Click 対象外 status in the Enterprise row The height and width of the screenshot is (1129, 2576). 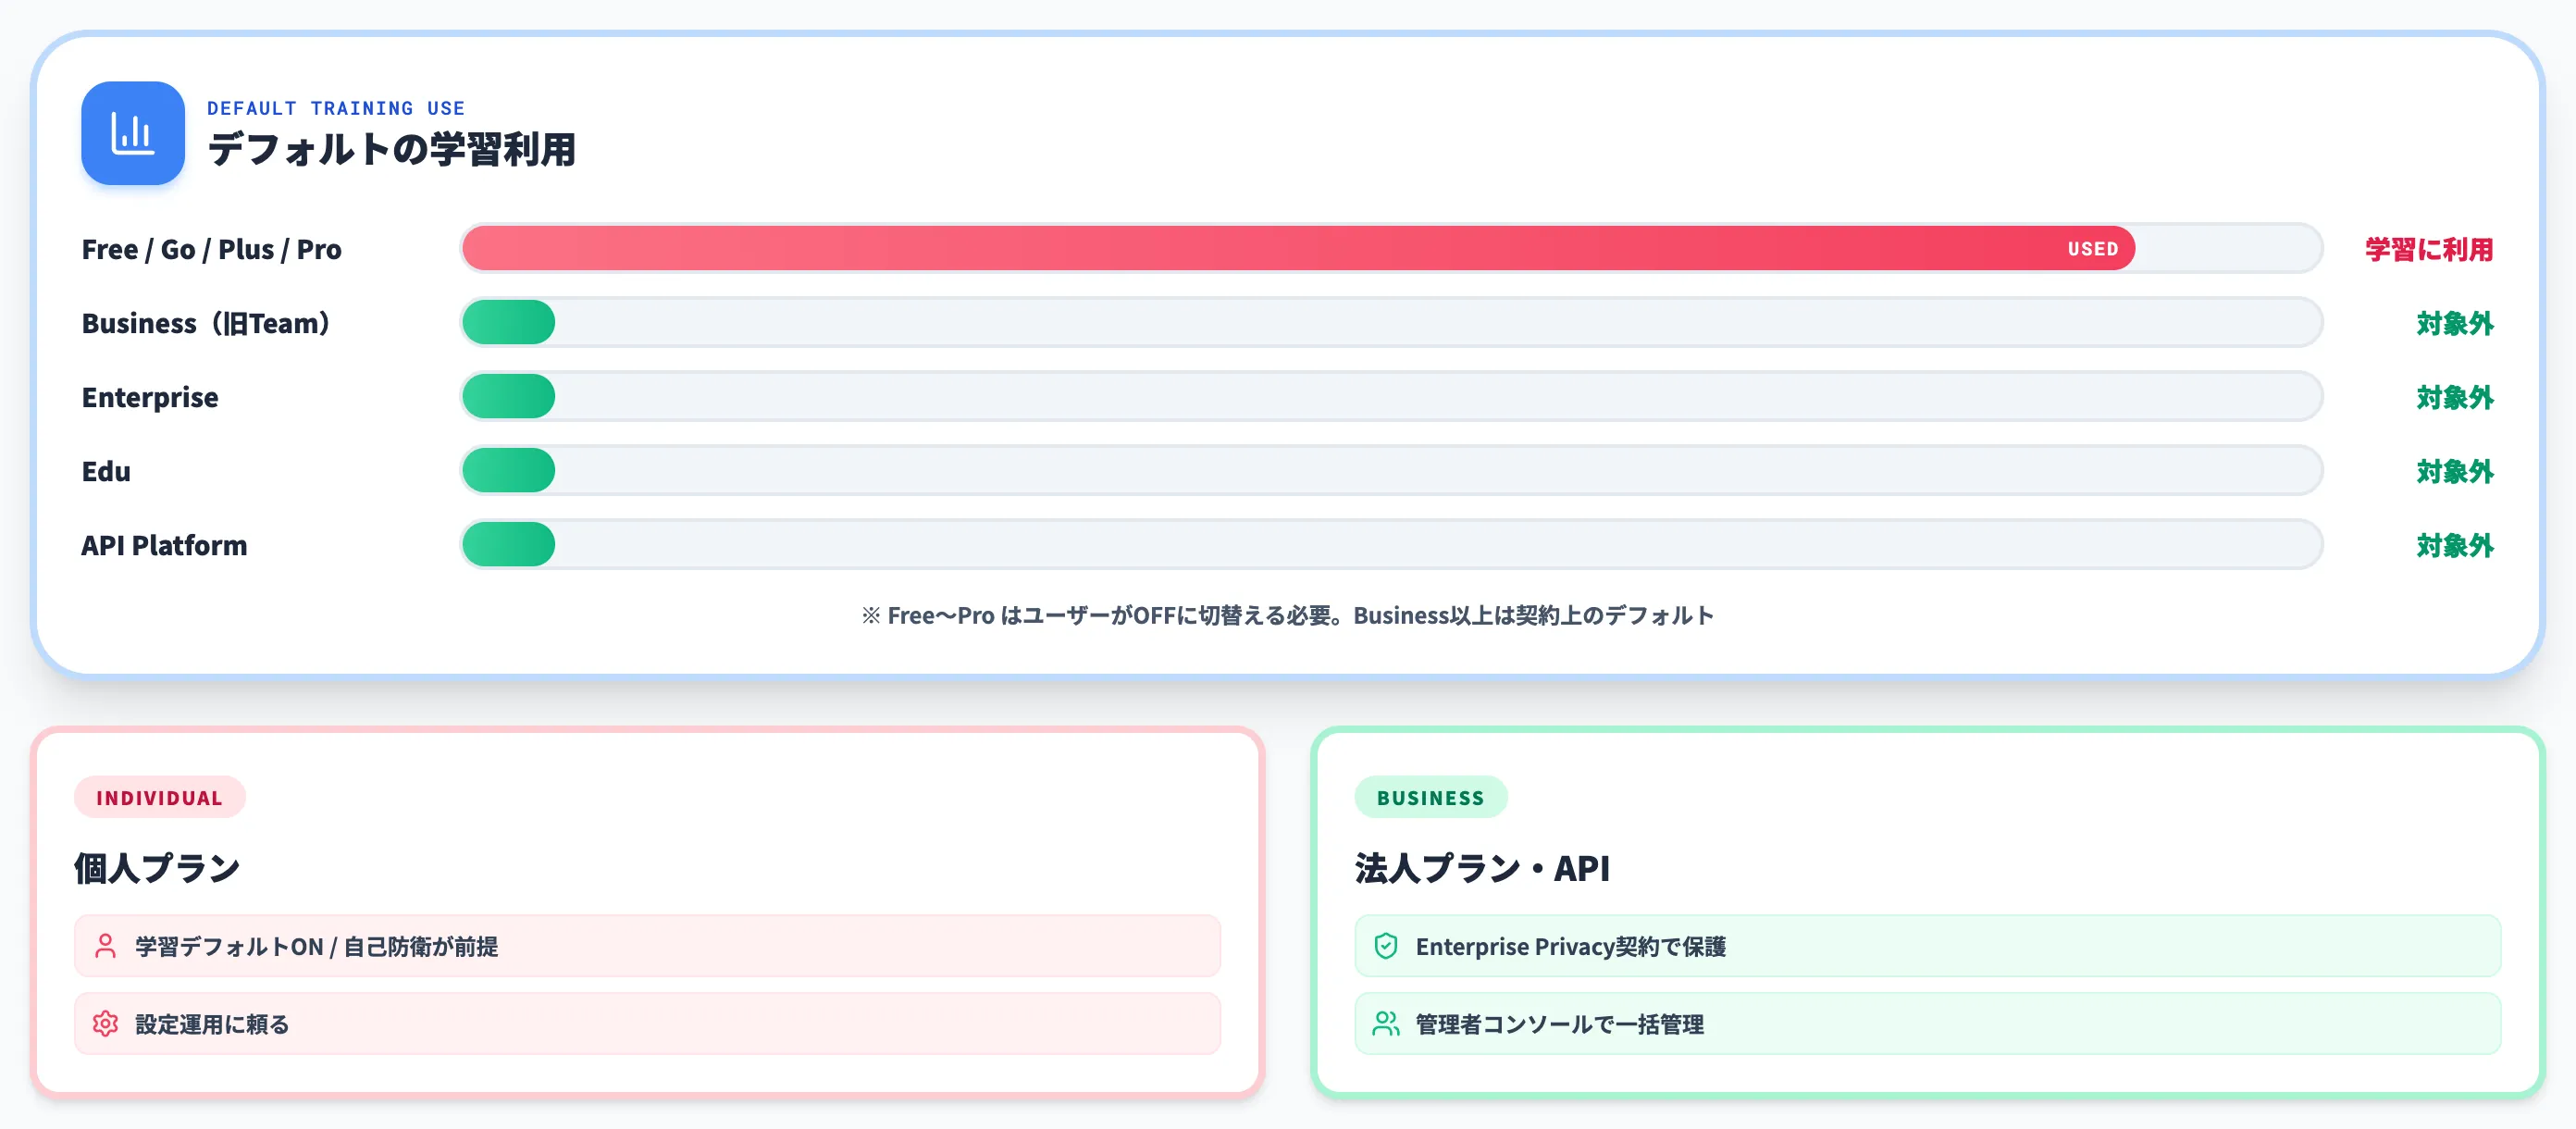(x=2455, y=397)
